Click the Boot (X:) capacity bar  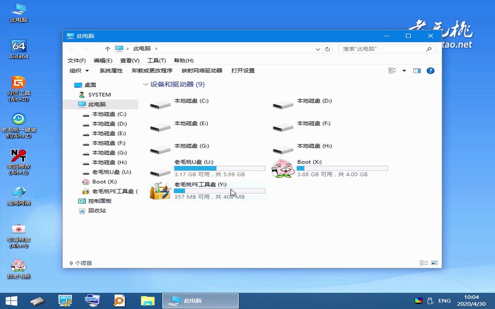342,168
